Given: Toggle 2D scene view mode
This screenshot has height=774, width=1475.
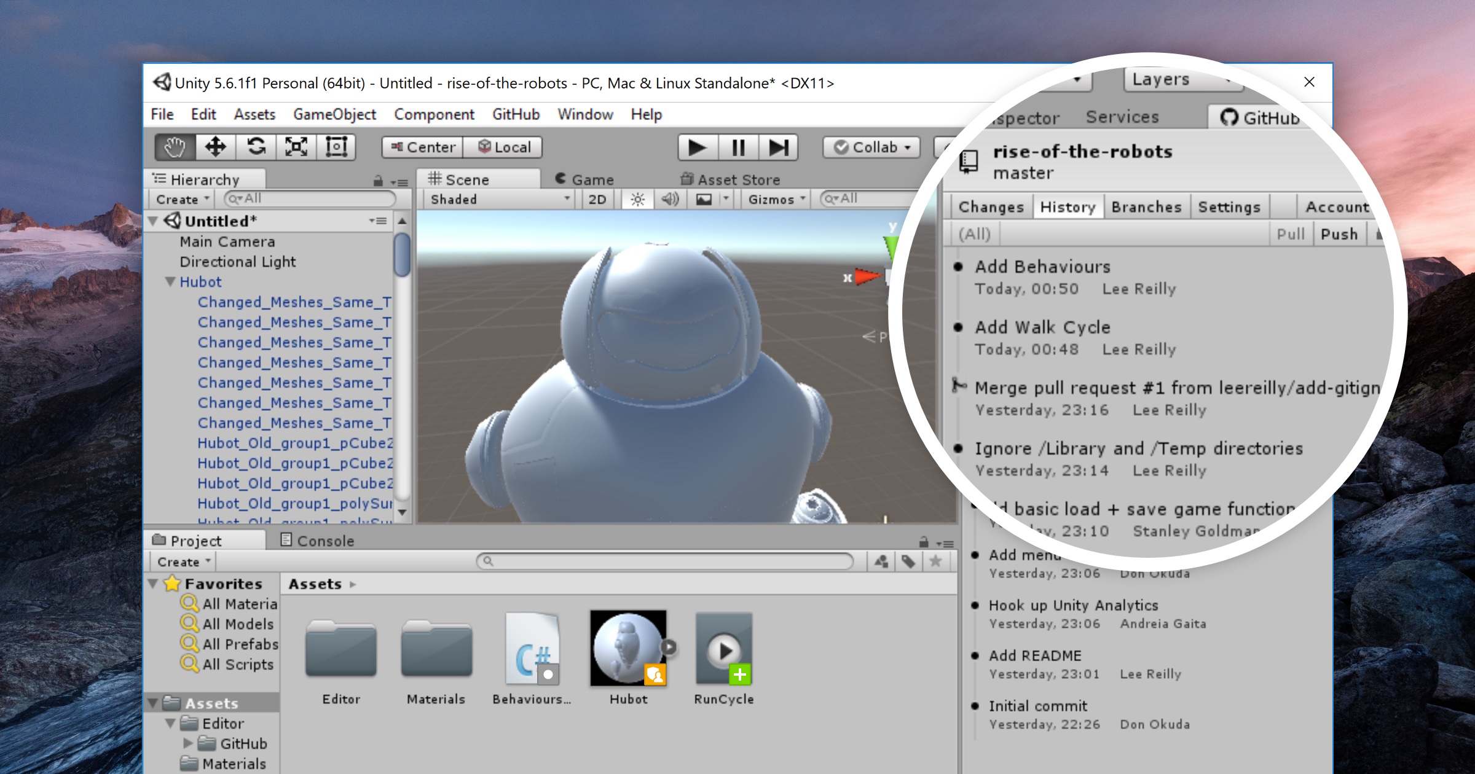Looking at the screenshot, I should click(x=597, y=199).
